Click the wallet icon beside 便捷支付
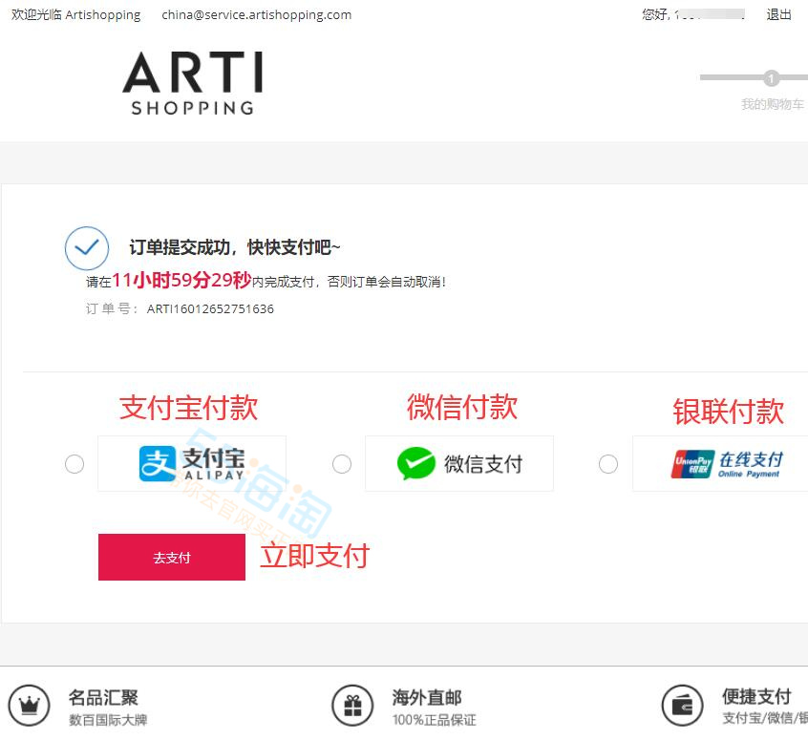This screenshot has height=741, width=808. (682, 705)
